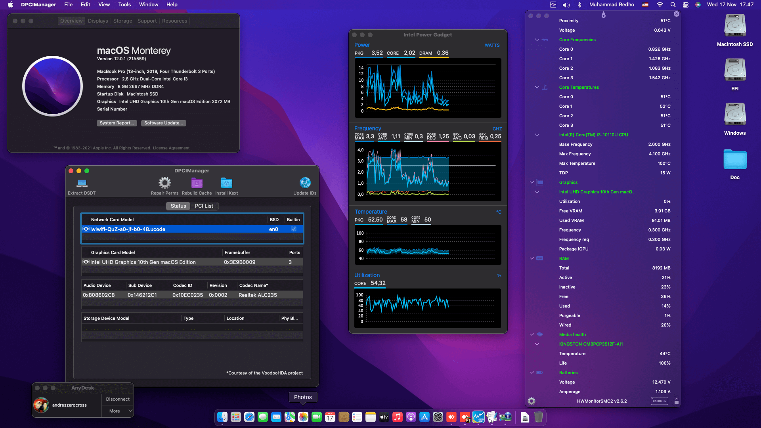Collapse the RAM section
The image size is (761, 428).
tap(532, 258)
